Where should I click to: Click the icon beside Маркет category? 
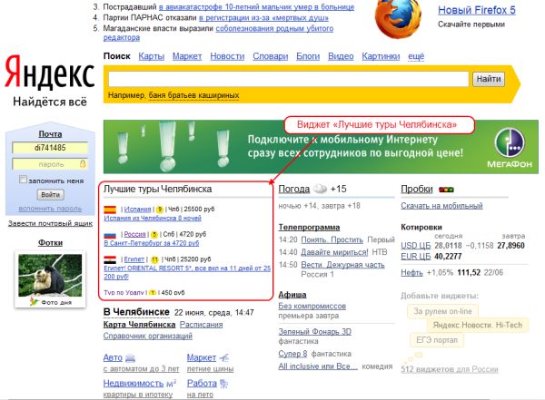click(223, 357)
